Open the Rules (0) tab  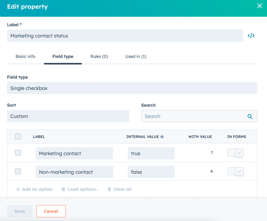pos(99,56)
